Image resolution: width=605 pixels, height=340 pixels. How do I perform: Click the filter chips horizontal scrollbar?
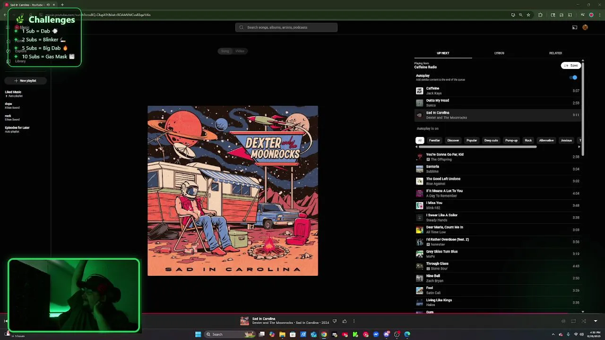pyautogui.click(x=478, y=147)
